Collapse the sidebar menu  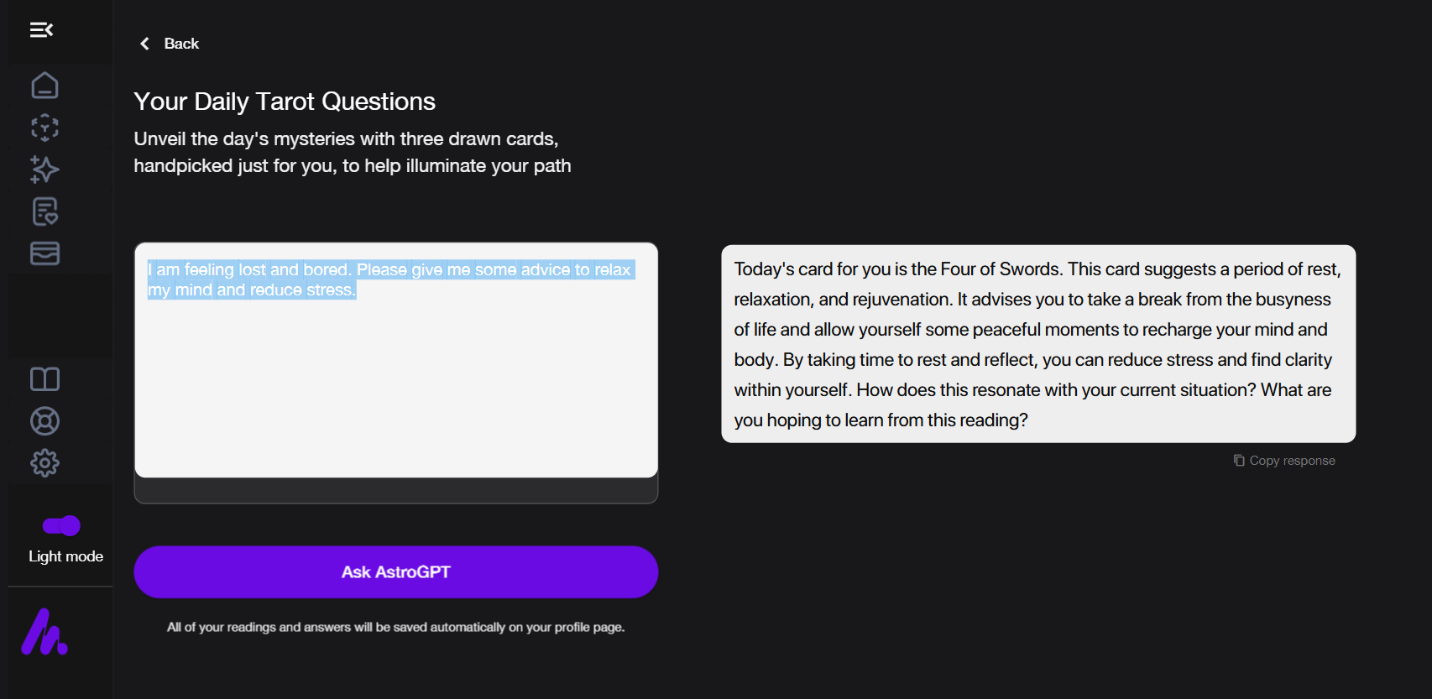(x=41, y=30)
